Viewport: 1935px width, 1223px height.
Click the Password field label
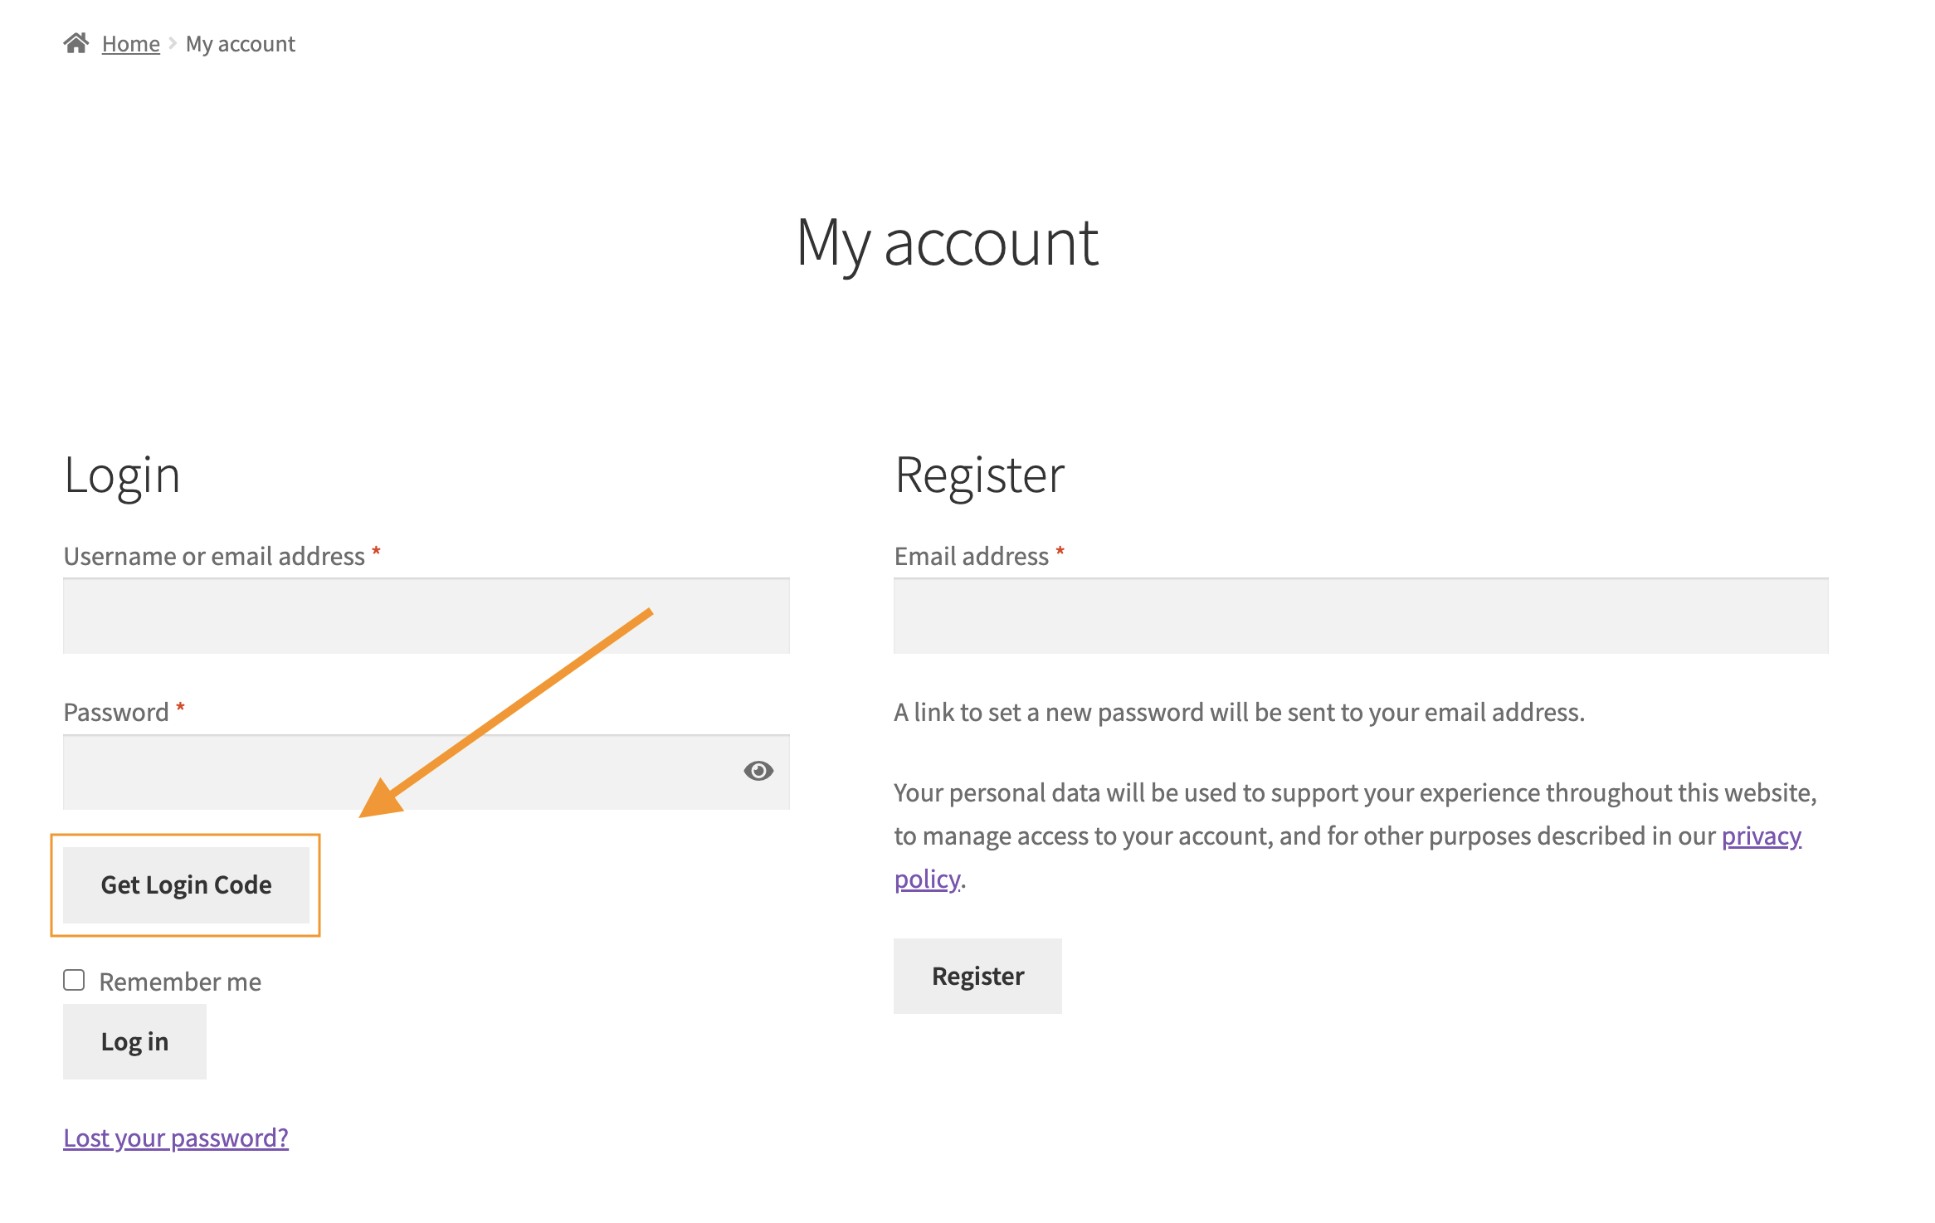point(116,711)
